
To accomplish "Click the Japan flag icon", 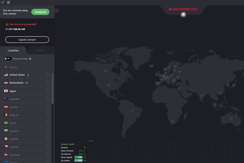I will (x=6, y=91).
